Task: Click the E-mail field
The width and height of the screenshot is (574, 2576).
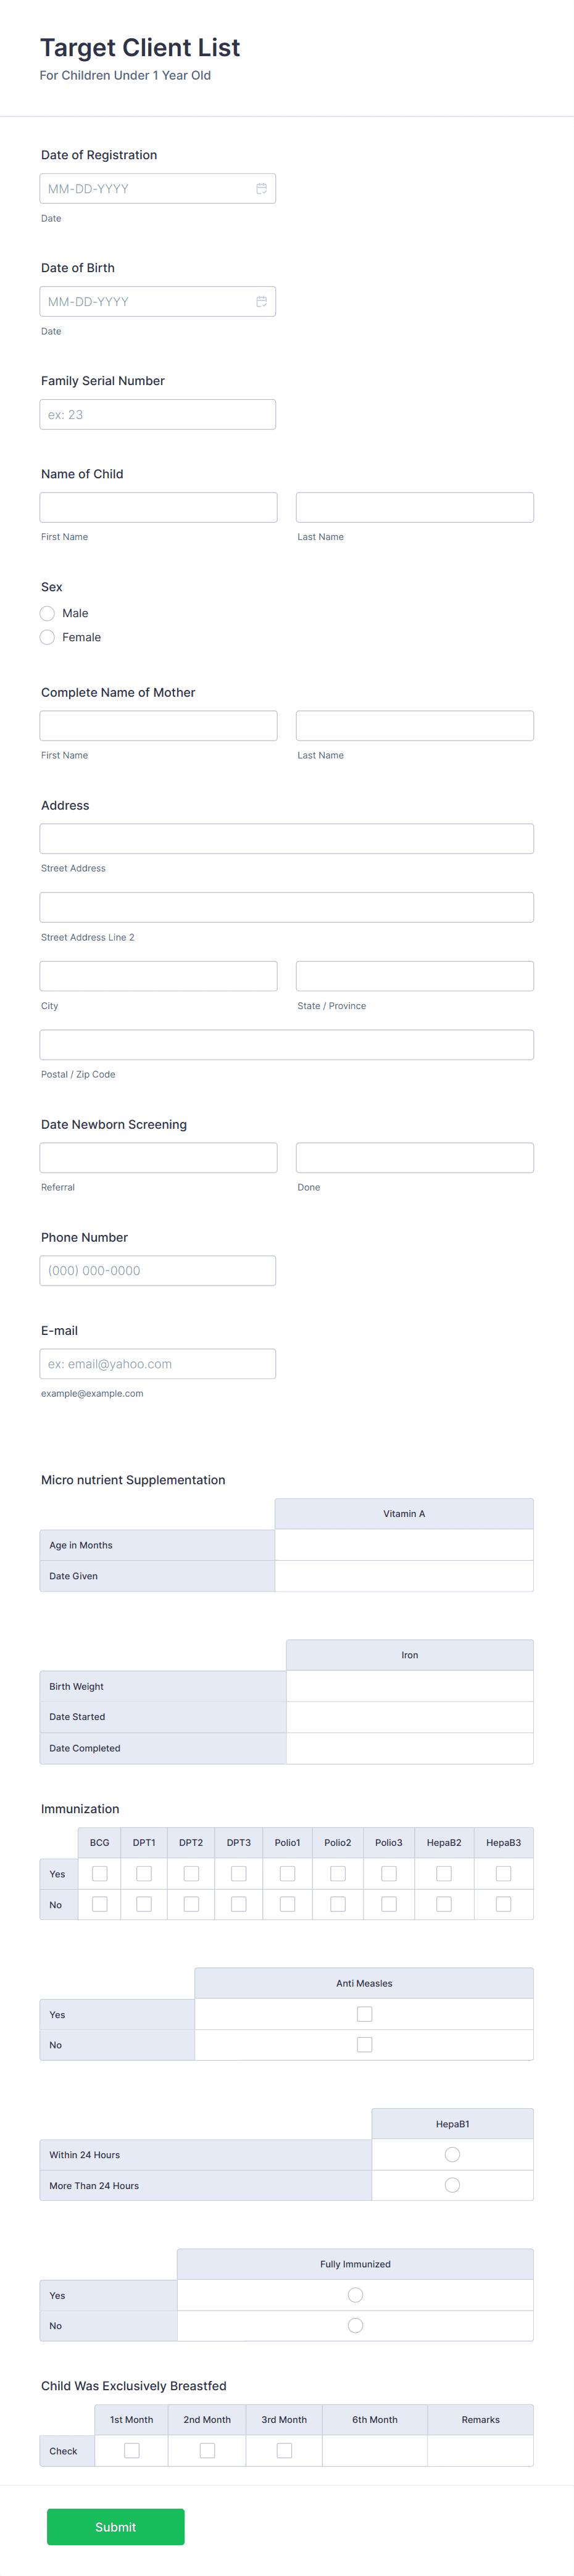Action: pyautogui.click(x=157, y=1363)
